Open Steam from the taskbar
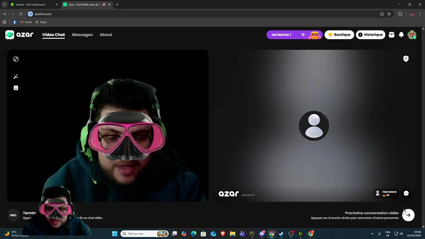The width and height of the screenshot is (425, 239). click(x=281, y=234)
